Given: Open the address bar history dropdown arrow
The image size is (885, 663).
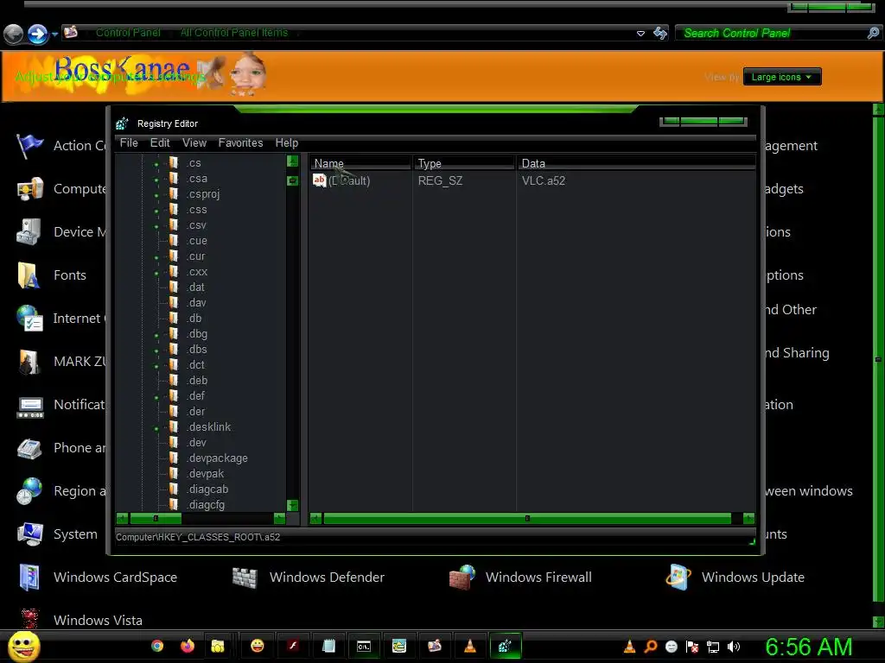Looking at the screenshot, I should (640, 34).
